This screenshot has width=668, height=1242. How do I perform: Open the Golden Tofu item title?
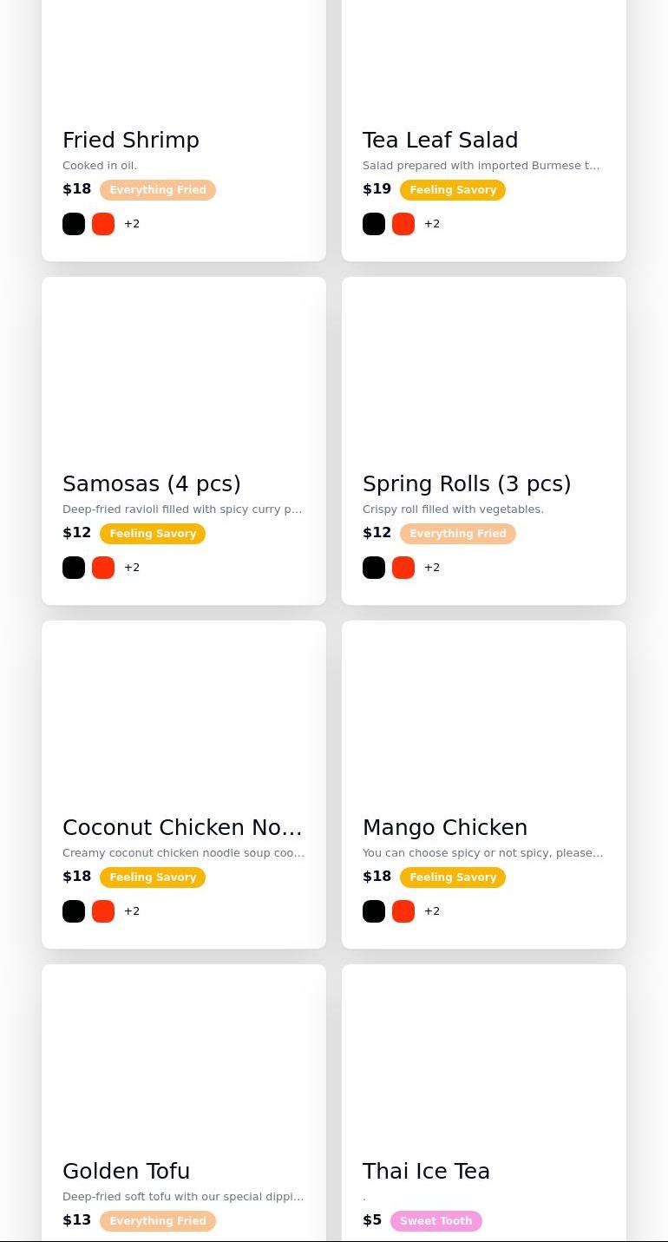coord(127,1171)
